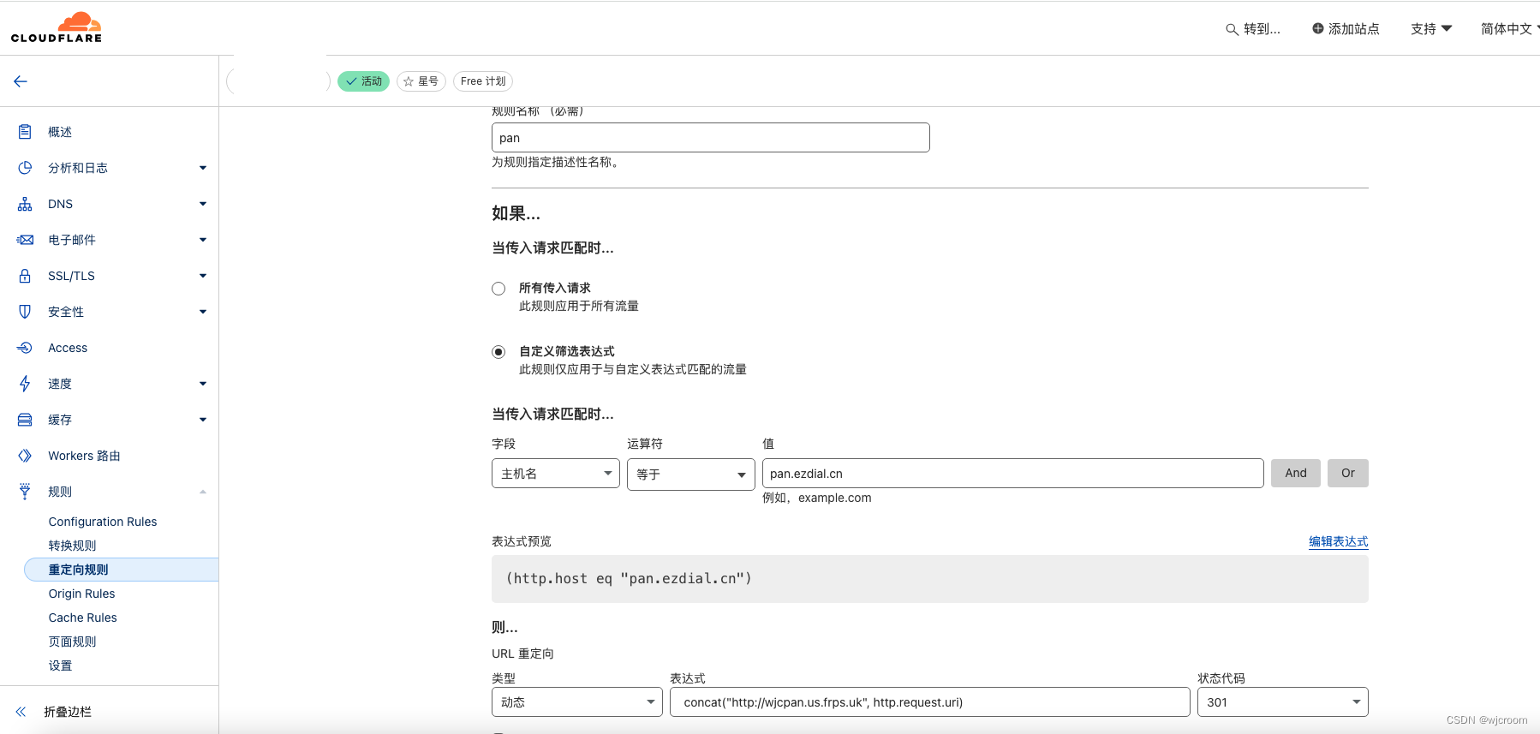The width and height of the screenshot is (1540, 734).
Task: Open the 状态代码 301 dropdown
Action: point(1283,702)
